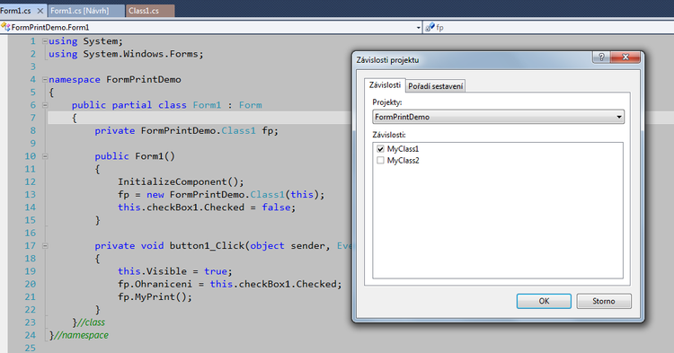Image resolution: width=674 pixels, height=353 pixels.
Task: Collapse the button1_Click method block
Action: [45, 245]
